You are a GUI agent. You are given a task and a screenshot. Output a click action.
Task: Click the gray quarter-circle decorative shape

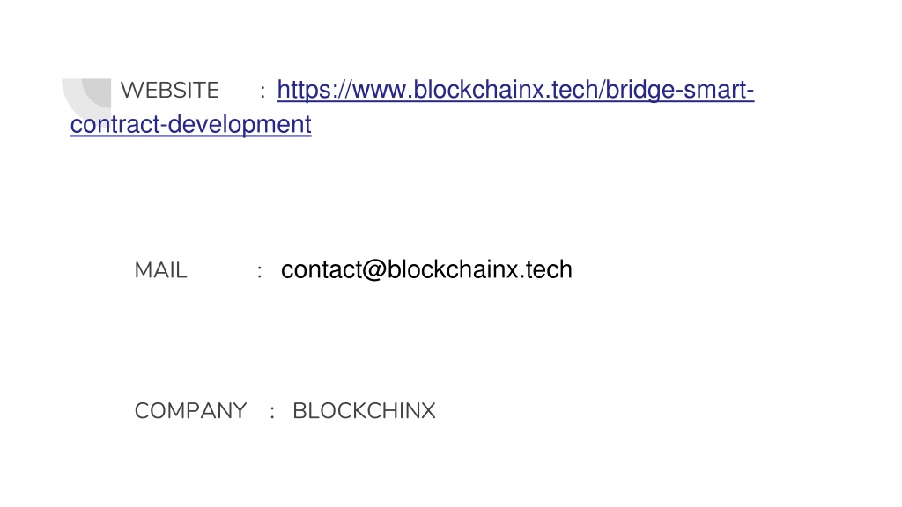tap(87, 99)
